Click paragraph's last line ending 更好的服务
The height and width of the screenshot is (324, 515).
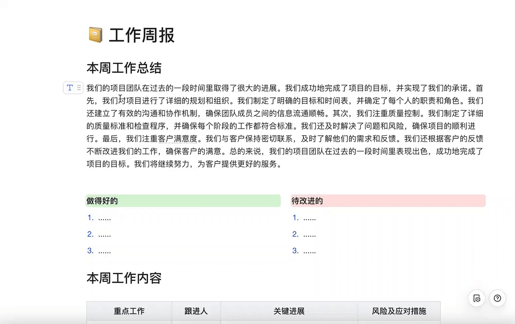[x=184, y=164]
